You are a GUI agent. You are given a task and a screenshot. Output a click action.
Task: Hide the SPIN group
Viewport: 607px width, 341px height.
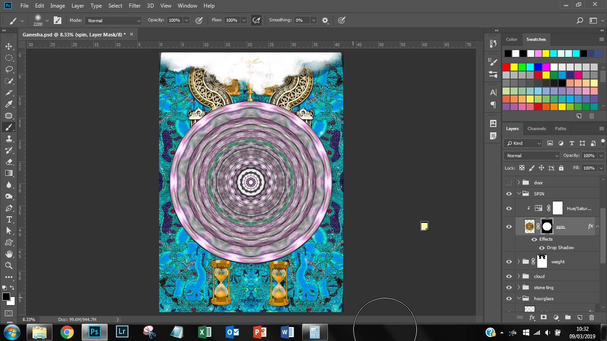point(509,194)
